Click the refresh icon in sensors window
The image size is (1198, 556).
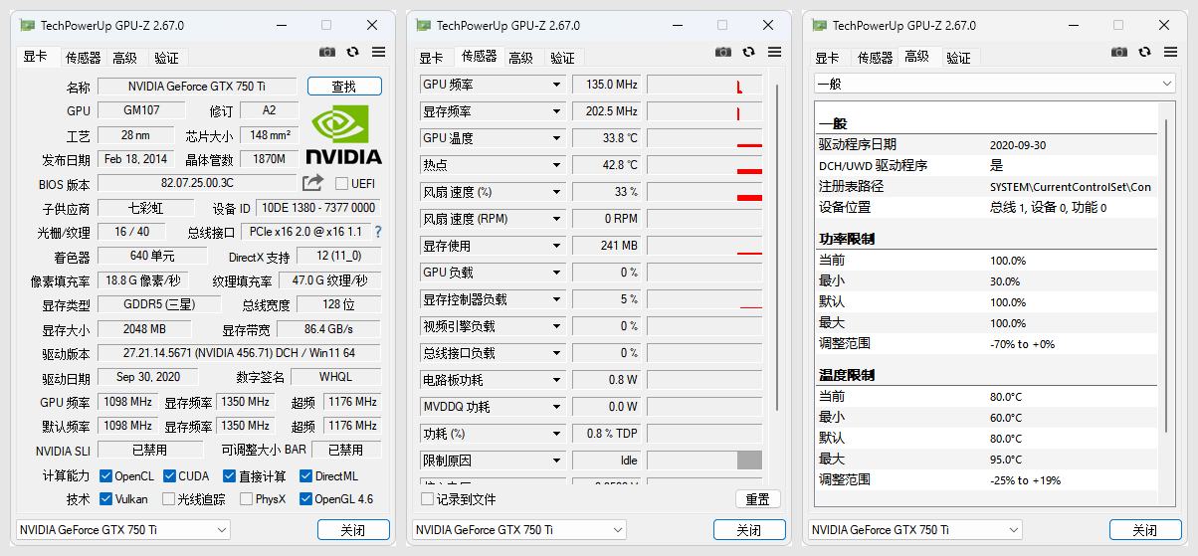tap(749, 52)
